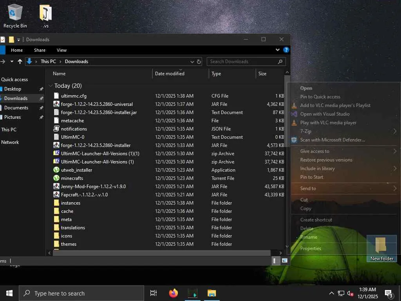Expand Include in library submenu
Screen dimensions: 401x301
[395, 168]
